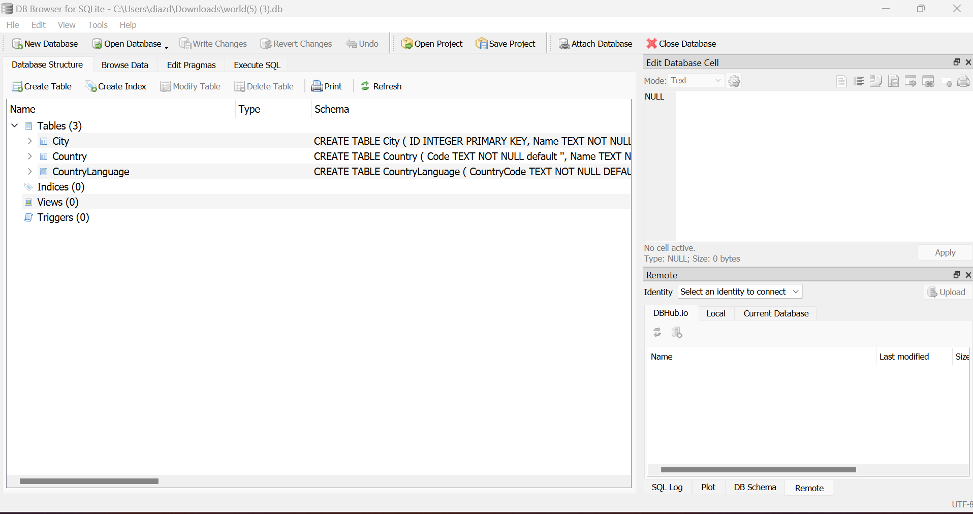Refresh the database structure view

click(381, 86)
